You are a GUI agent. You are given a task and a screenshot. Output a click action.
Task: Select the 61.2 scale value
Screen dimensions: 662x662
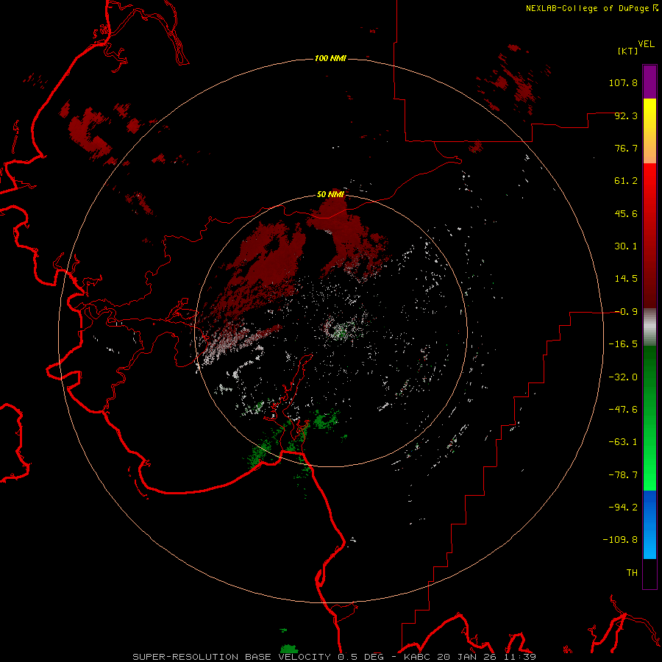(x=626, y=181)
